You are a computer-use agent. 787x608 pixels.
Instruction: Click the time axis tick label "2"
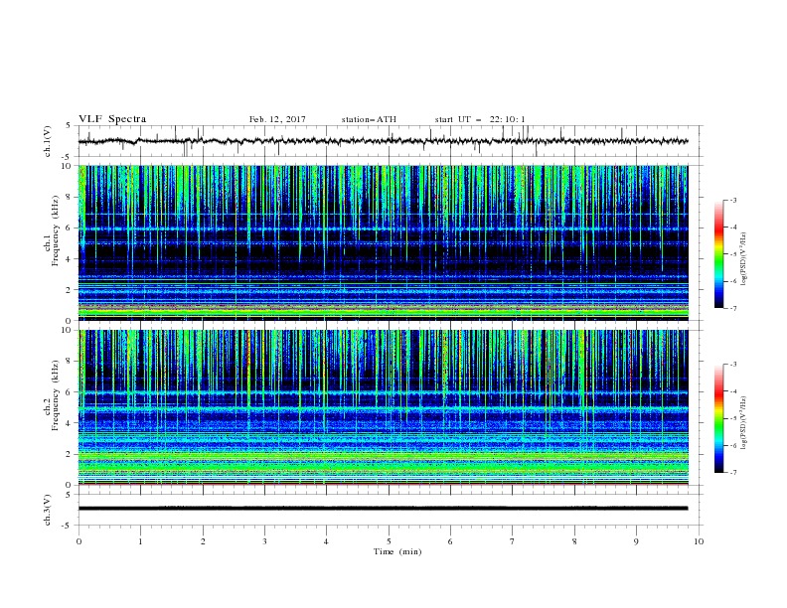coord(204,541)
